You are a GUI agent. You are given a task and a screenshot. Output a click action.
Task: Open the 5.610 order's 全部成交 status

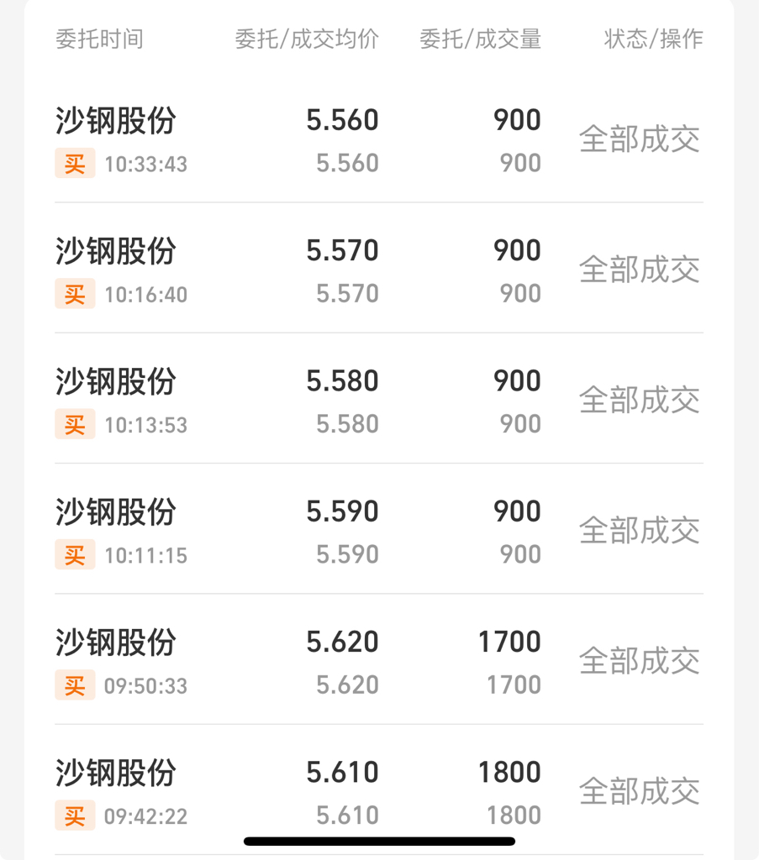[x=640, y=792]
